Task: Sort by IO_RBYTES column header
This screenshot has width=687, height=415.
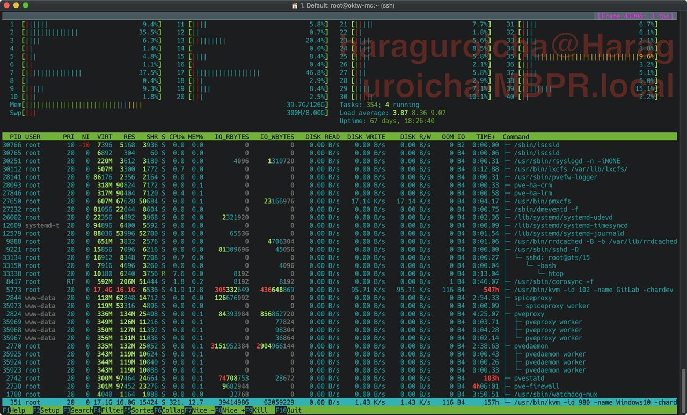Action: [x=231, y=137]
